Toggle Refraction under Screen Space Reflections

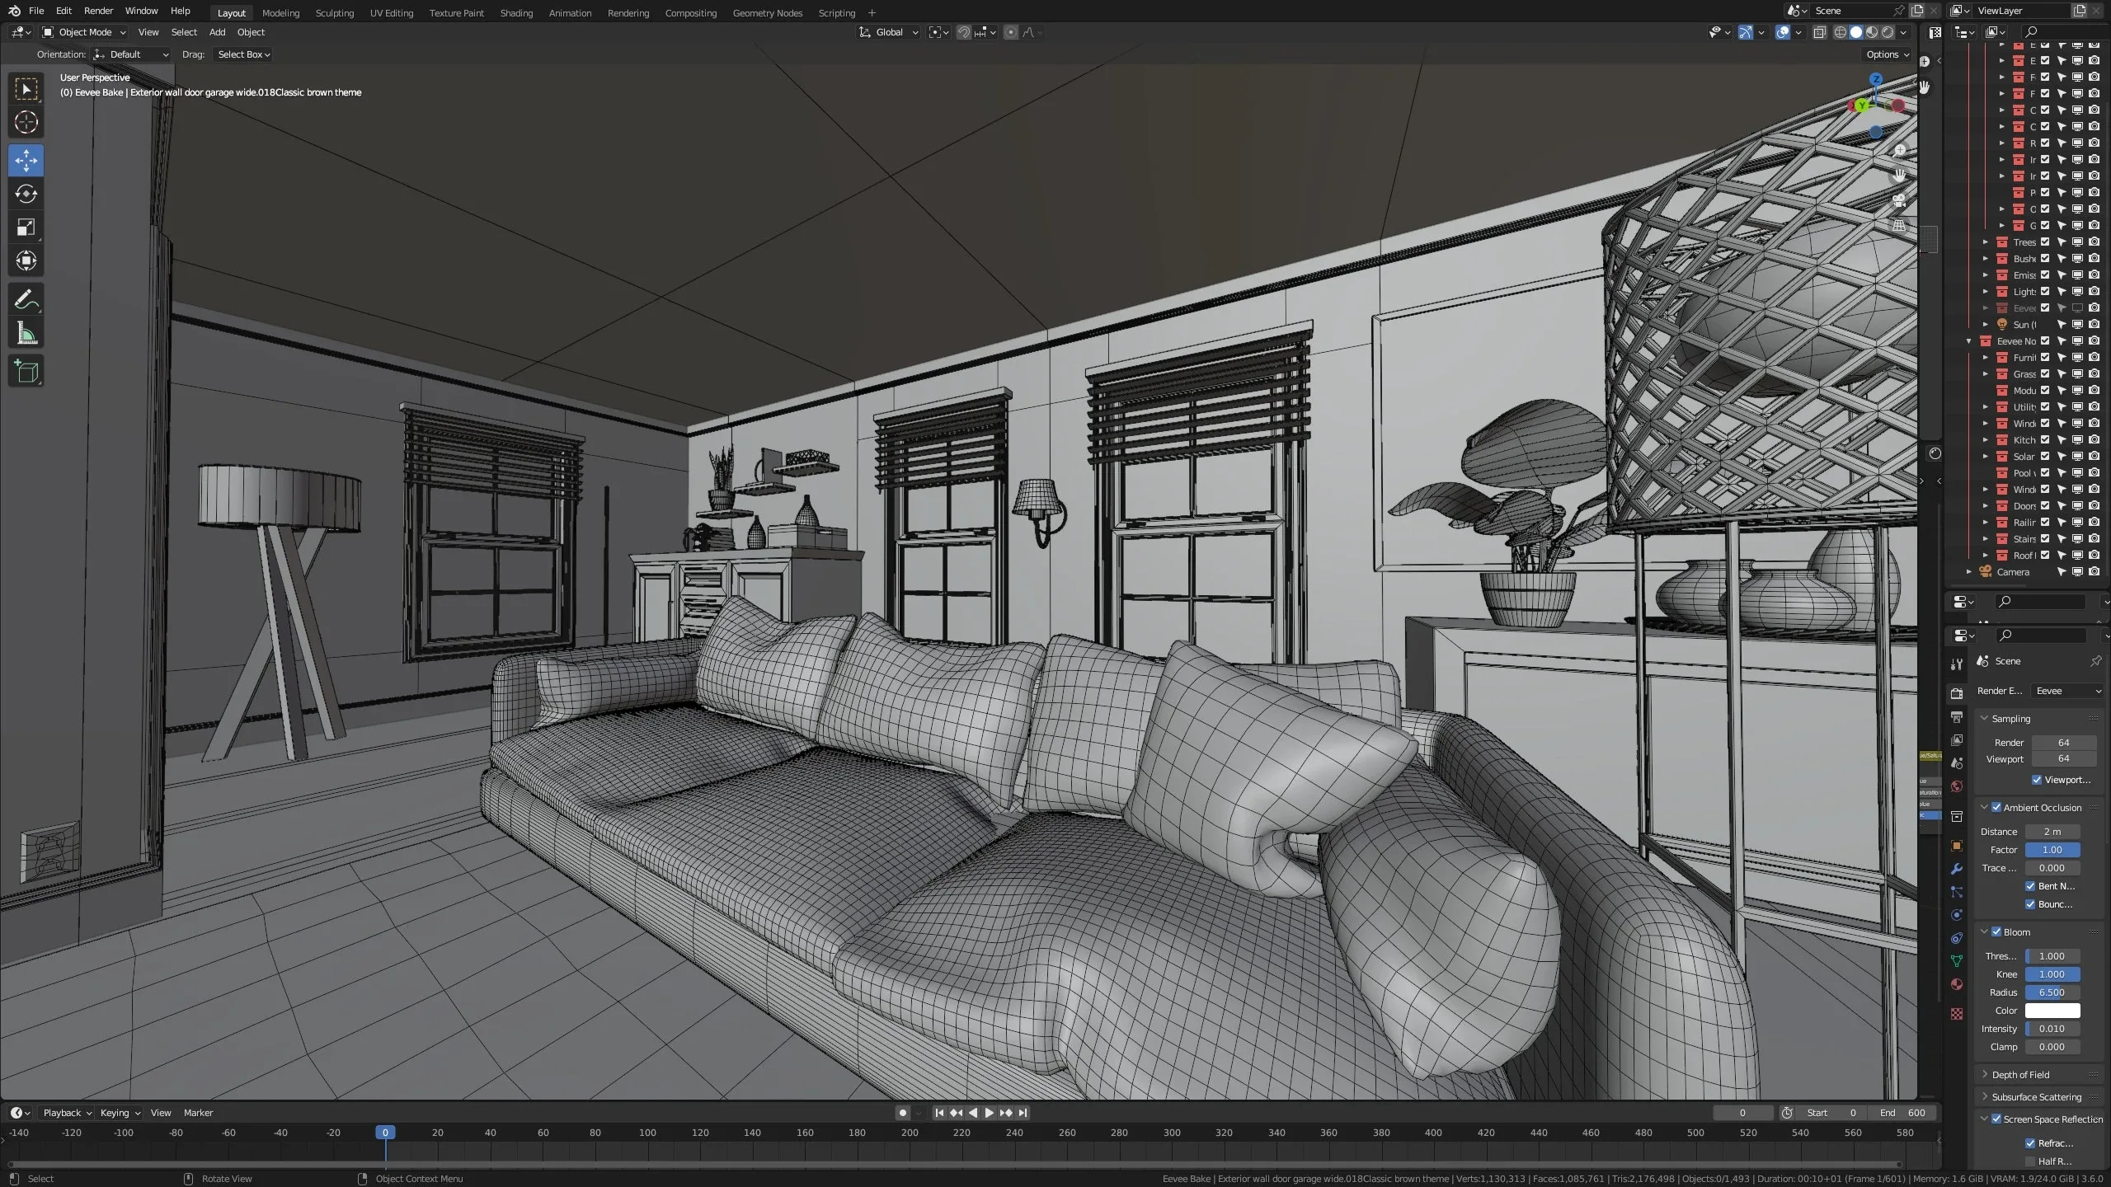pos(2032,1143)
